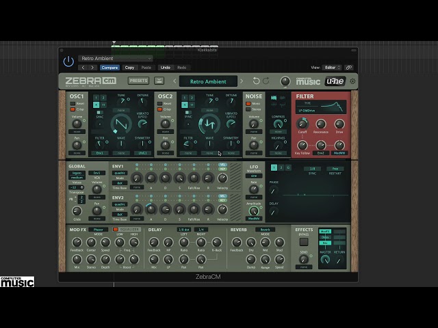Click the u-he logo
The image size is (438, 328).
[x=335, y=81]
